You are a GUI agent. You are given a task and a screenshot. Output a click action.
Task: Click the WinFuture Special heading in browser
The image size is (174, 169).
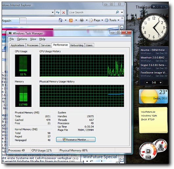[100, 157]
